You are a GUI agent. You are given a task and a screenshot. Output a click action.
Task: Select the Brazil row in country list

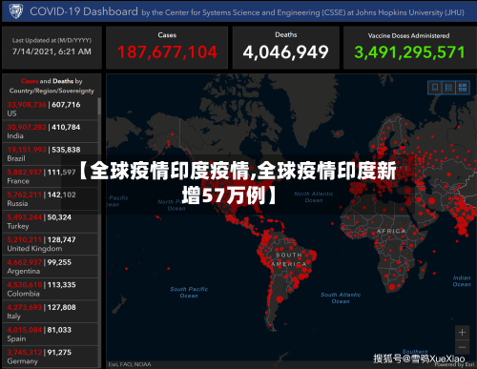(x=50, y=154)
